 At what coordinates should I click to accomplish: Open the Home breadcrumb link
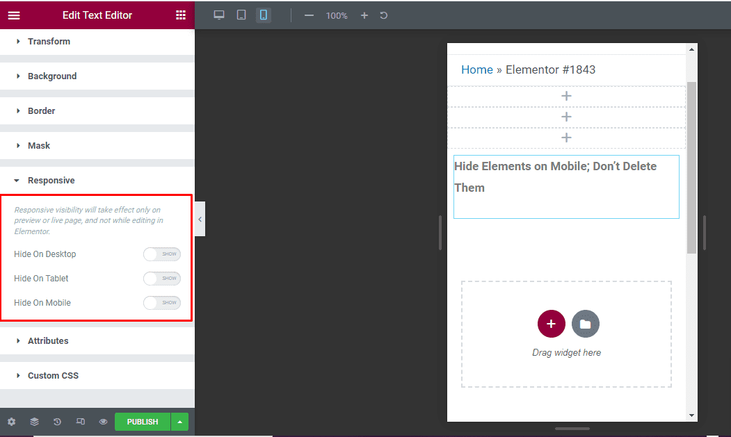(x=477, y=69)
